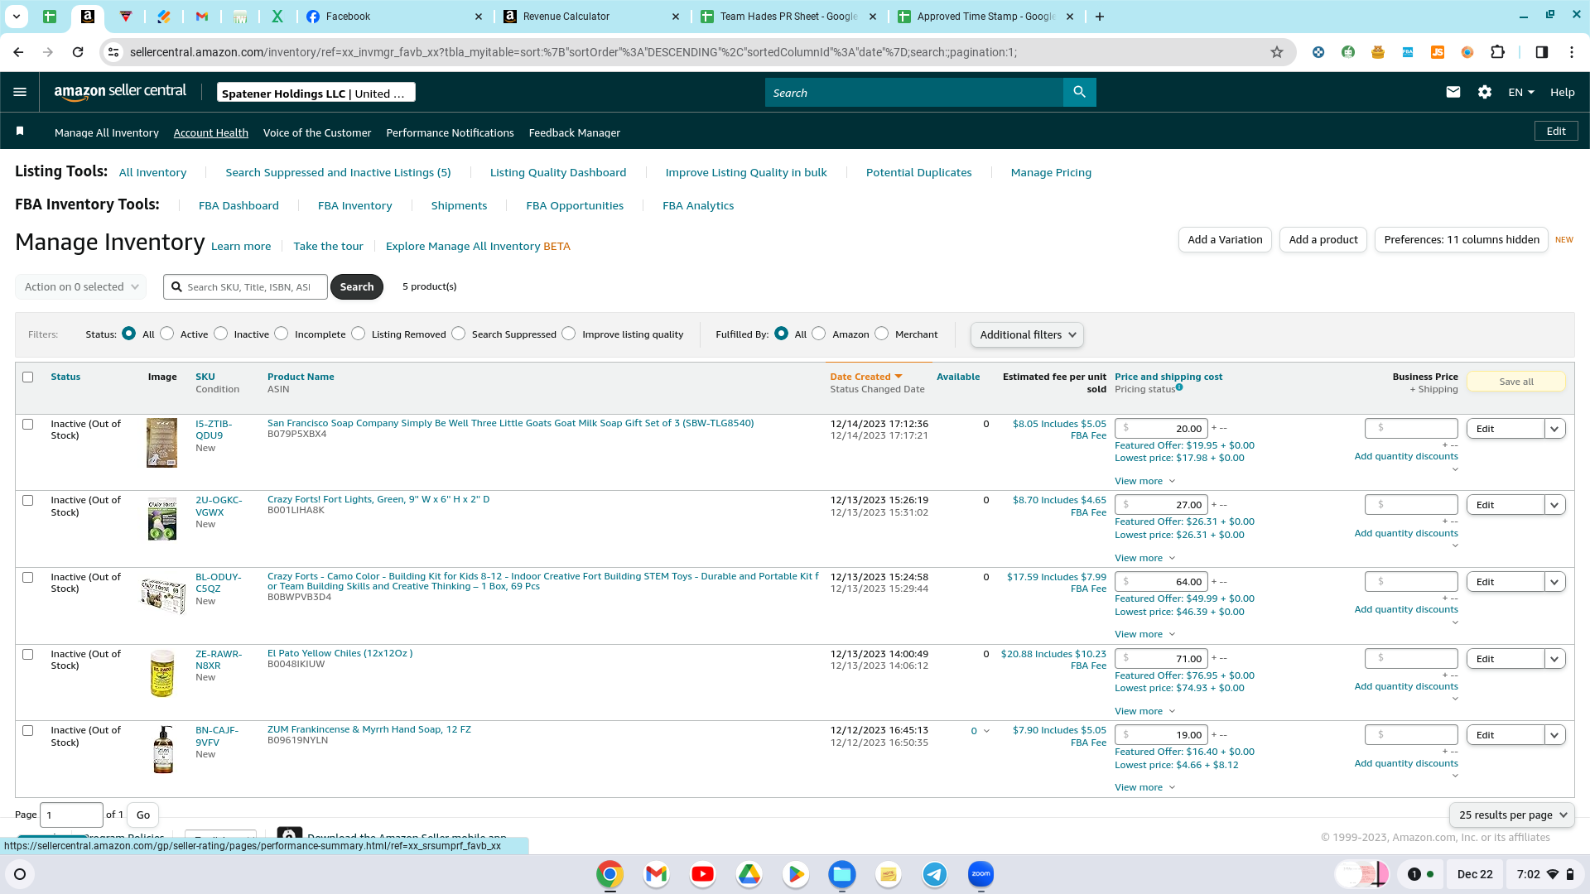This screenshot has height=894, width=1590.
Task: Sort by the Date Created column header
Action: pos(865,377)
